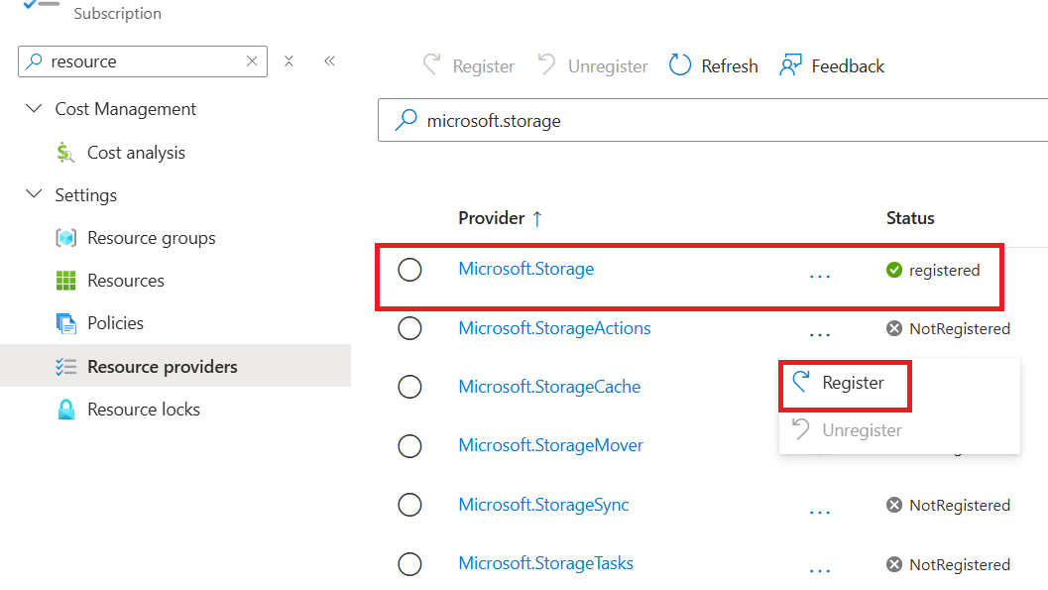This screenshot has height=590, width=1048.
Task: Select Resource providers in the sidebar
Action: click(x=175, y=366)
